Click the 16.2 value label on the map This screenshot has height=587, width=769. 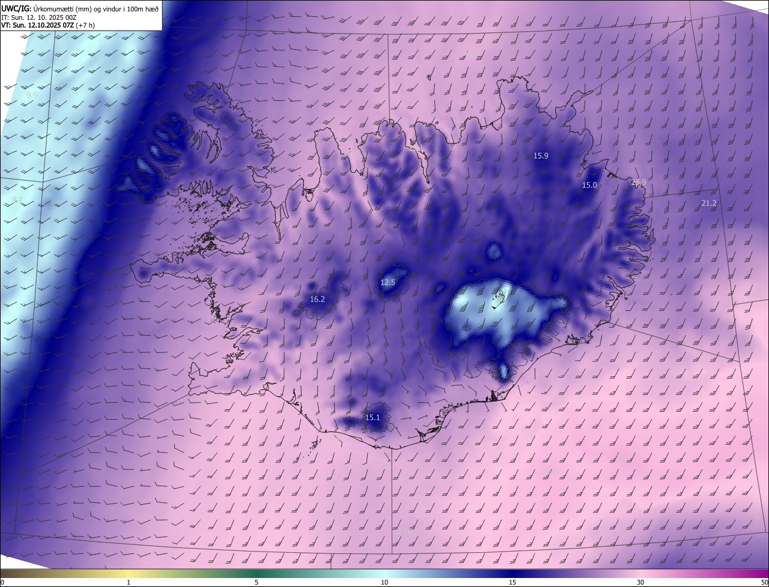click(x=317, y=299)
